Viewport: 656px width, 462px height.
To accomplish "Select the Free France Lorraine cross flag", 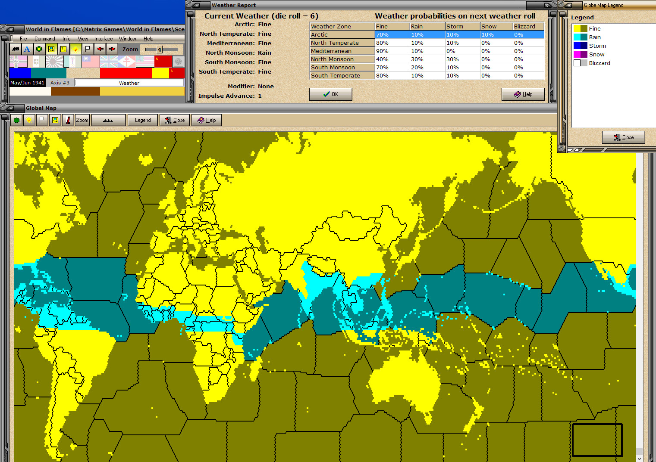I will pos(127,62).
